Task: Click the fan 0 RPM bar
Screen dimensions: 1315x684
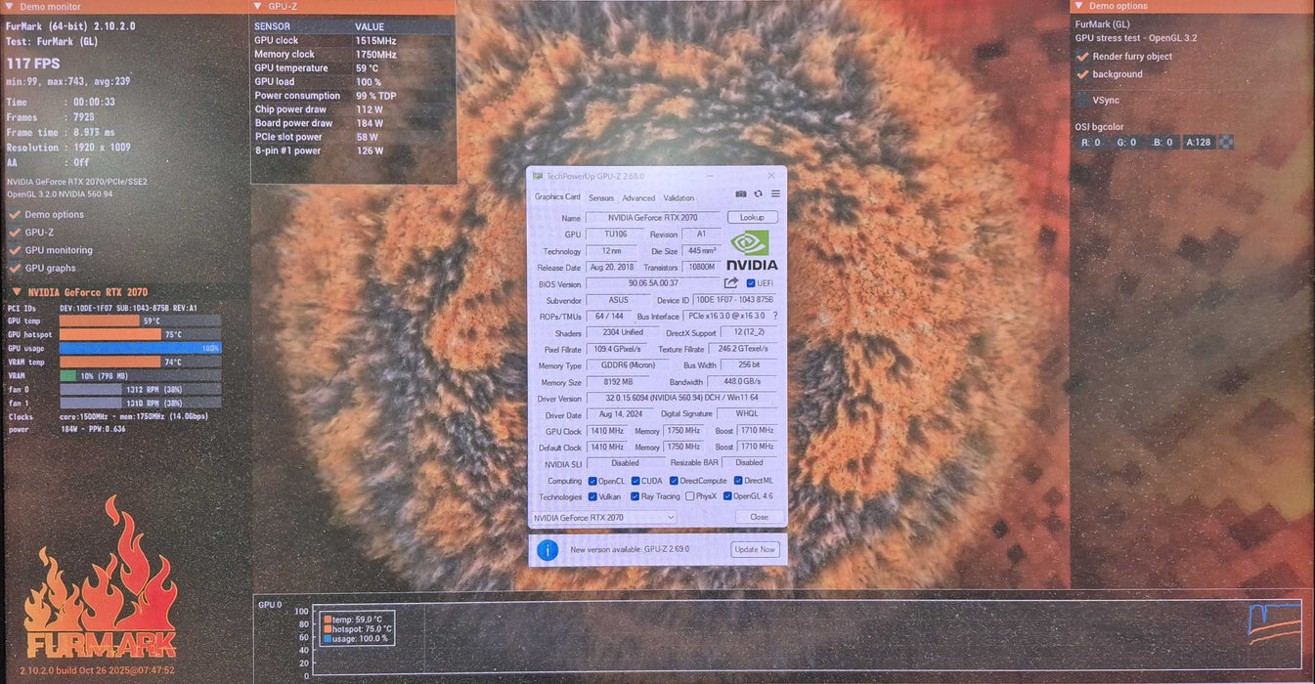Action: (x=141, y=389)
